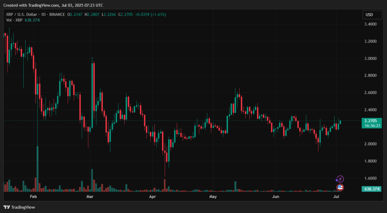Click the 1.8000 price scale label

tap(370, 161)
